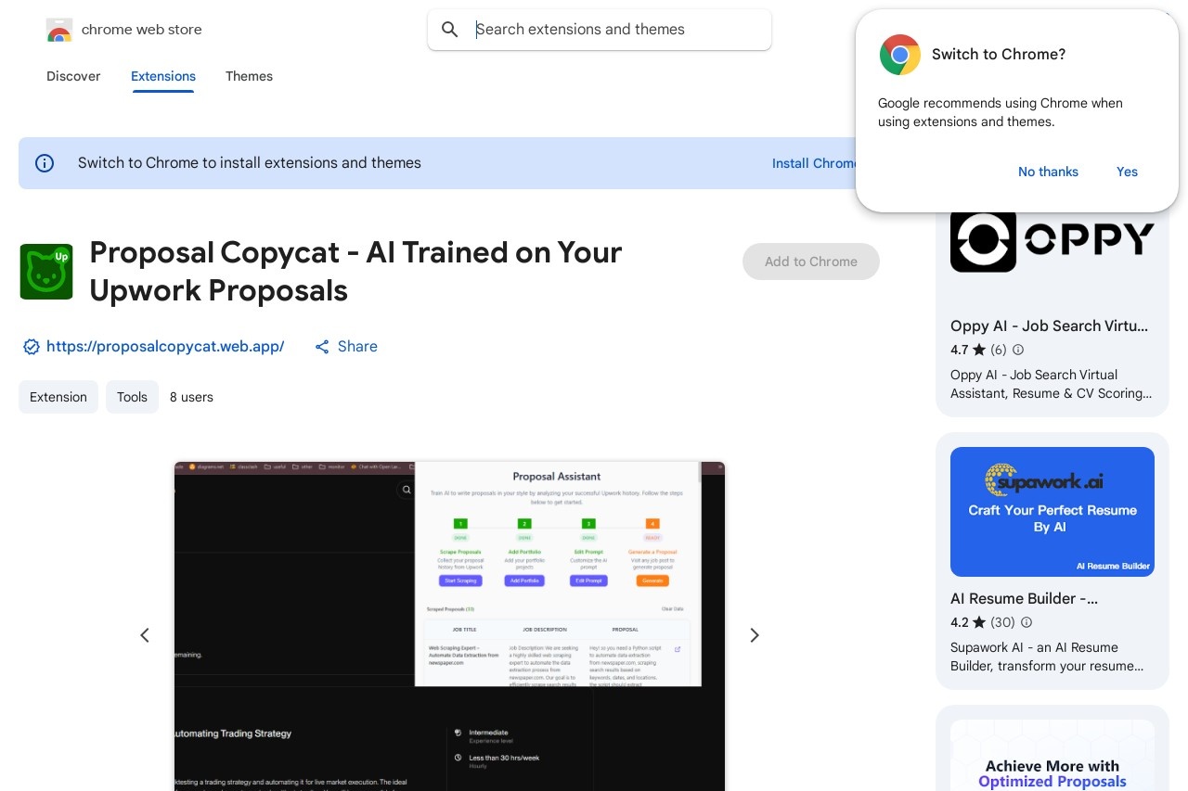Viewport: 1188px width, 791px height.
Task: Open Oppy AI - Job Search Virtual title
Action: [1049, 325]
